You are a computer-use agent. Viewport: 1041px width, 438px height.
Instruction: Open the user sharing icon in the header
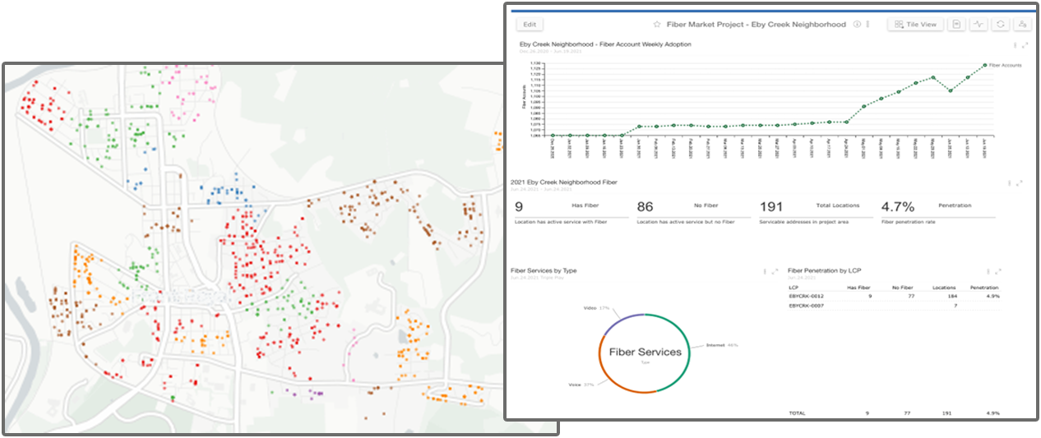tap(1021, 25)
